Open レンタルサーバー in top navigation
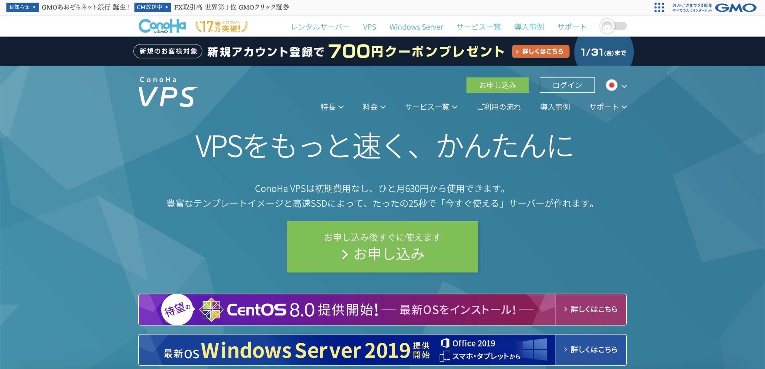765x369 pixels. pyautogui.click(x=320, y=27)
